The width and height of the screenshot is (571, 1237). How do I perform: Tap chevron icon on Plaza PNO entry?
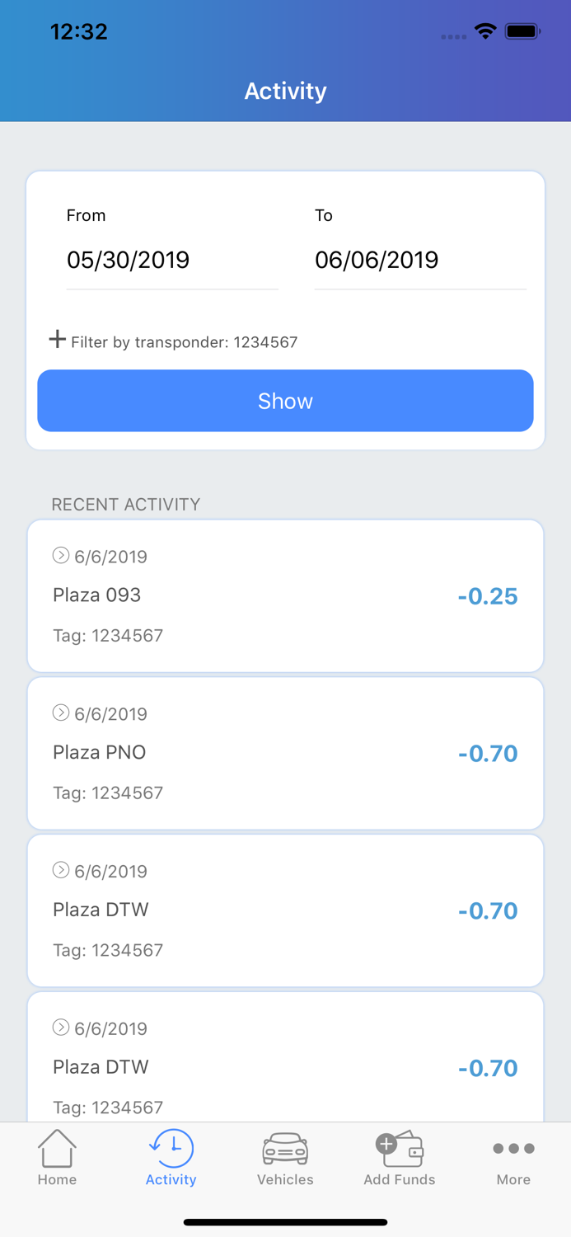[60, 713]
